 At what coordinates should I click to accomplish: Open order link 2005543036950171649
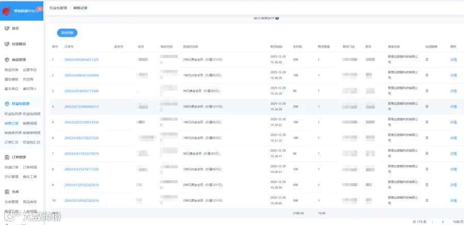81,91
